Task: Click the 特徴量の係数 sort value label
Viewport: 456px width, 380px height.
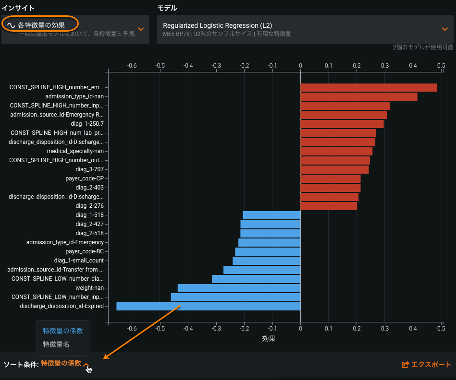Action: [61, 363]
